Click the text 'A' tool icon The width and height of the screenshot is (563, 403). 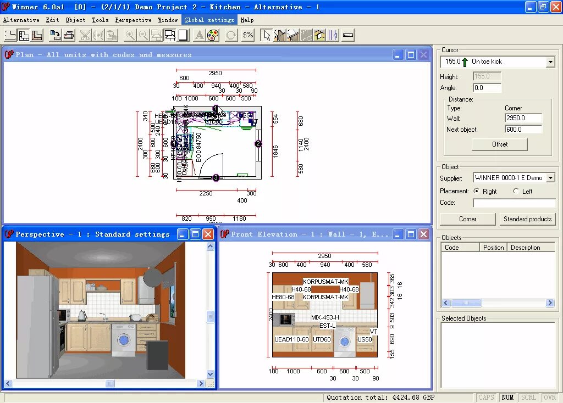point(199,35)
